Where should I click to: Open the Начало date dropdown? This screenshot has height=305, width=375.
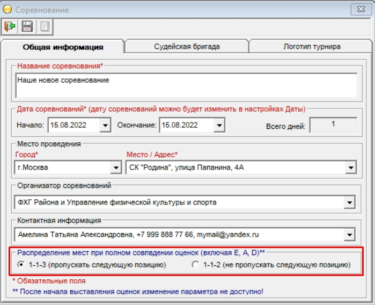pyautogui.click(x=104, y=126)
